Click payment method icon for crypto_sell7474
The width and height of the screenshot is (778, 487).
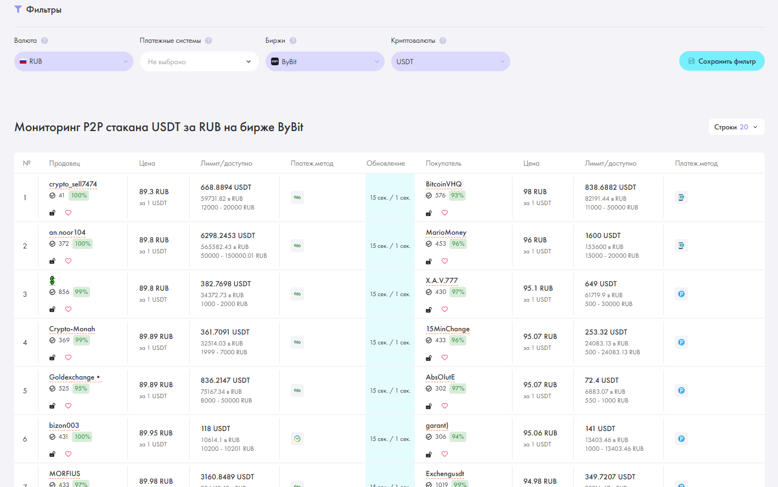(297, 197)
